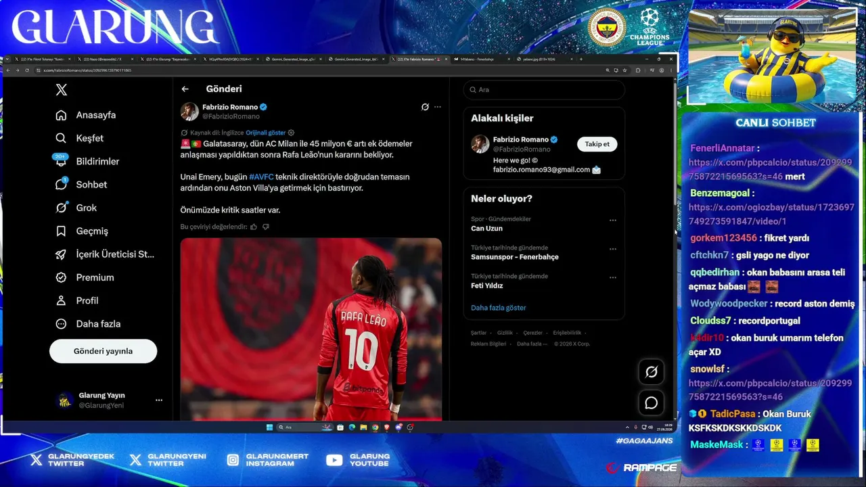This screenshot has width=866, height=487.
Task: Open more options for Can Uzun trend
Action: point(613,221)
